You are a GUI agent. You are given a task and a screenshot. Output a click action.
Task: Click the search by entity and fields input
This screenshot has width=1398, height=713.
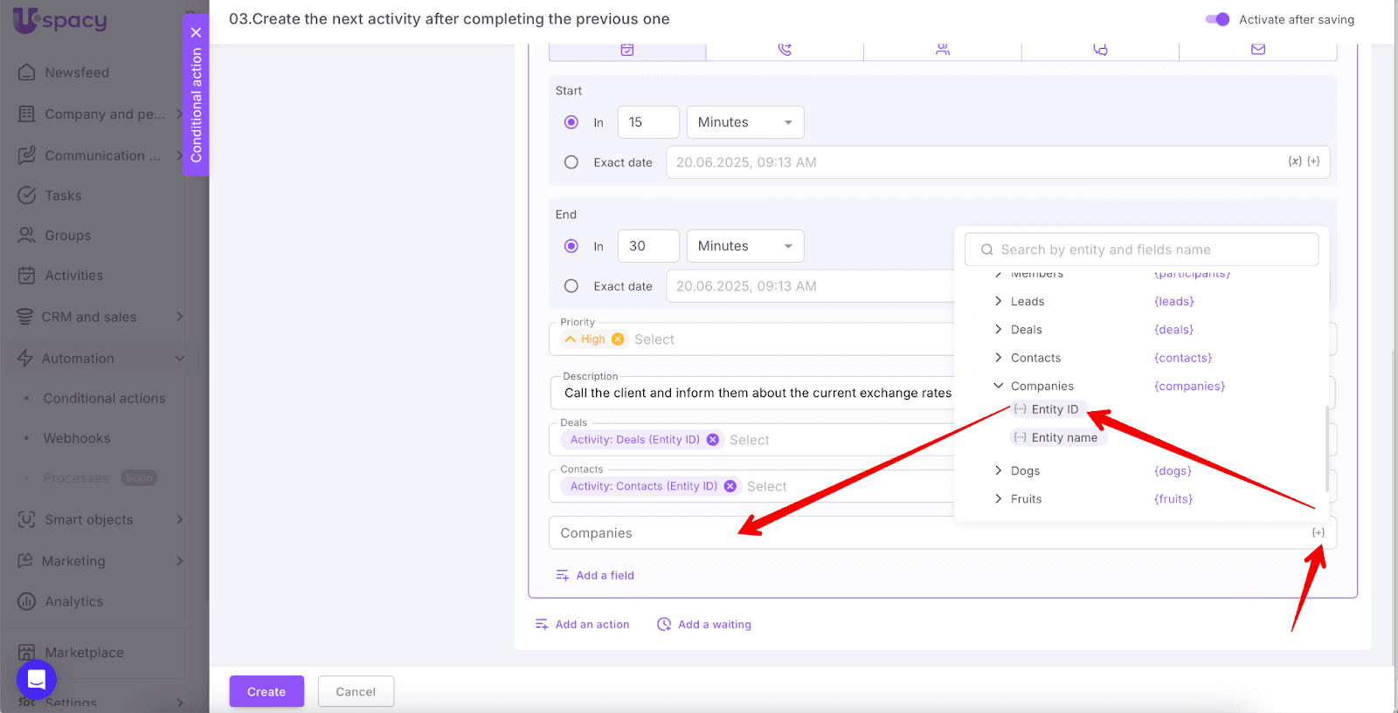pos(1141,250)
